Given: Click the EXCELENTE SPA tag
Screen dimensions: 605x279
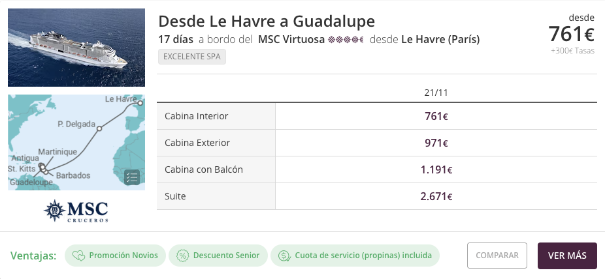Looking at the screenshot, I should click(192, 57).
